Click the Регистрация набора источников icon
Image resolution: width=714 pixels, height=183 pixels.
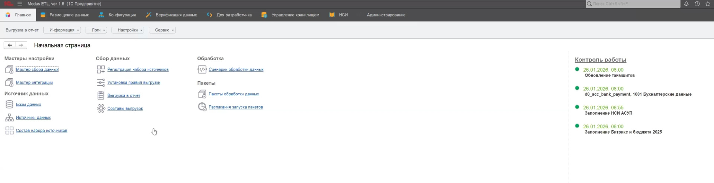tap(101, 69)
